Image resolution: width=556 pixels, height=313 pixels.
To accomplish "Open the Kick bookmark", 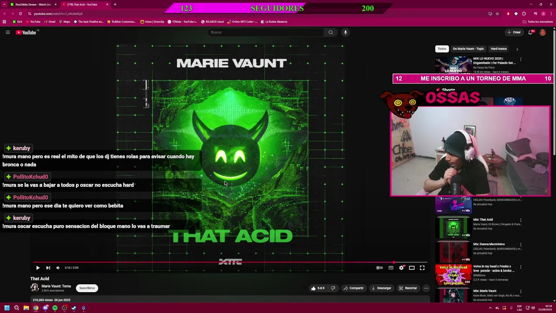I will pyautogui.click(x=17, y=22).
